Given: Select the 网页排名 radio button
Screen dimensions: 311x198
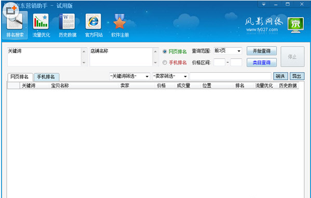Looking at the screenshot, I should [165, 52].
